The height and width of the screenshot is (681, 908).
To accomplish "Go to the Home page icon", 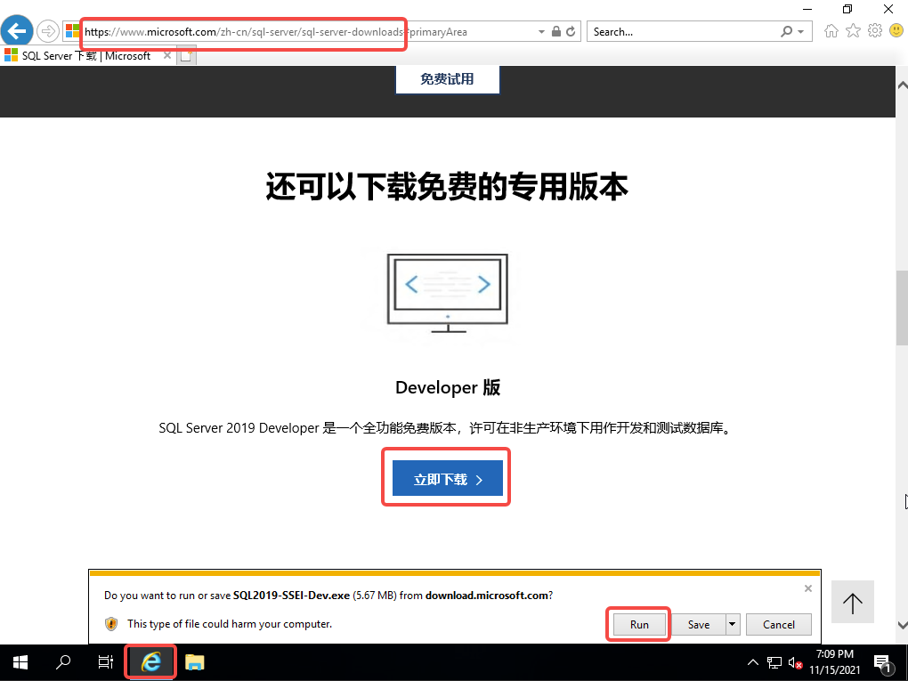I will pyautogui.click(x=831, y=30).
